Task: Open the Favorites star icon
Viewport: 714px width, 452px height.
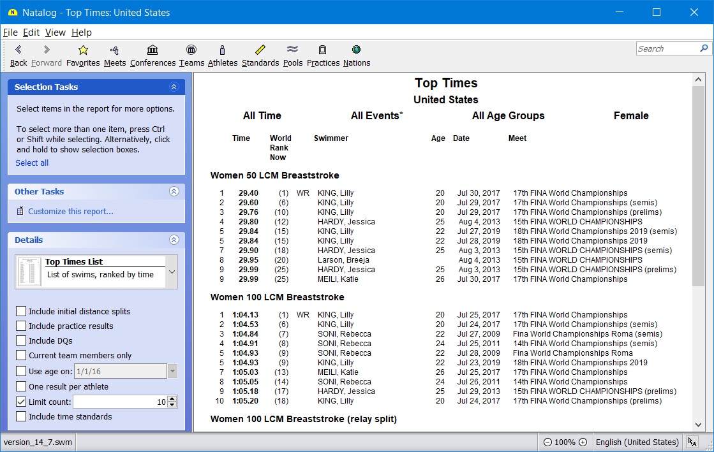Action: [83, 50]
